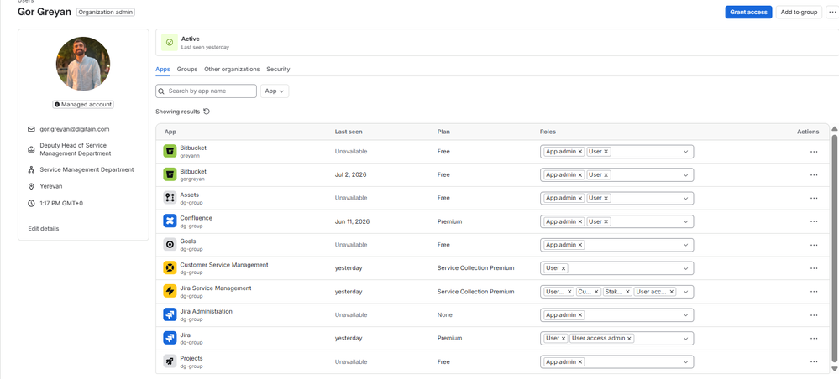Open the App filter dropdown
This screenshot has height=379, width=839.
point(275,91)
